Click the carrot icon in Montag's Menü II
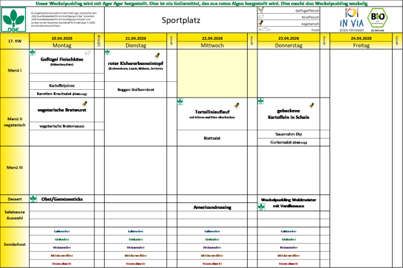The height and width of the screenshot is (268, 403). tap(83, 105)
